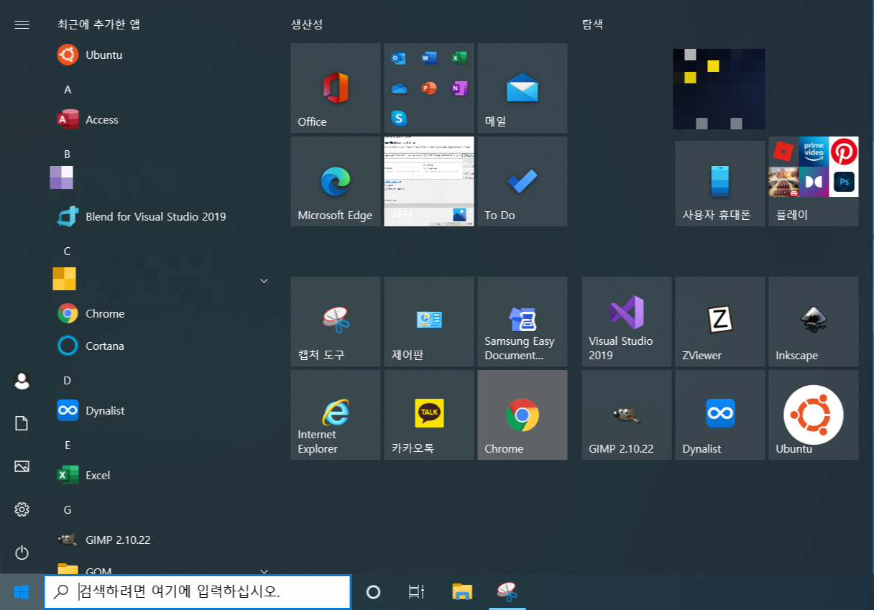The image size is (874, 610).
Task: Launch the Inkscape tile
Action: pos(814,321)
